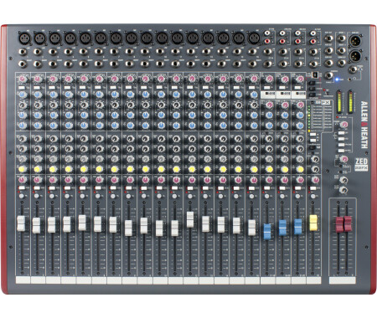This screenshot has height=318, width=377.
Task: Enable the high-pass filter switch on channel 1
Action: coord(22,87)
